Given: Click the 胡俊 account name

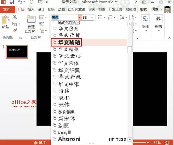Looking at the screenshot, I should [155, 9].
